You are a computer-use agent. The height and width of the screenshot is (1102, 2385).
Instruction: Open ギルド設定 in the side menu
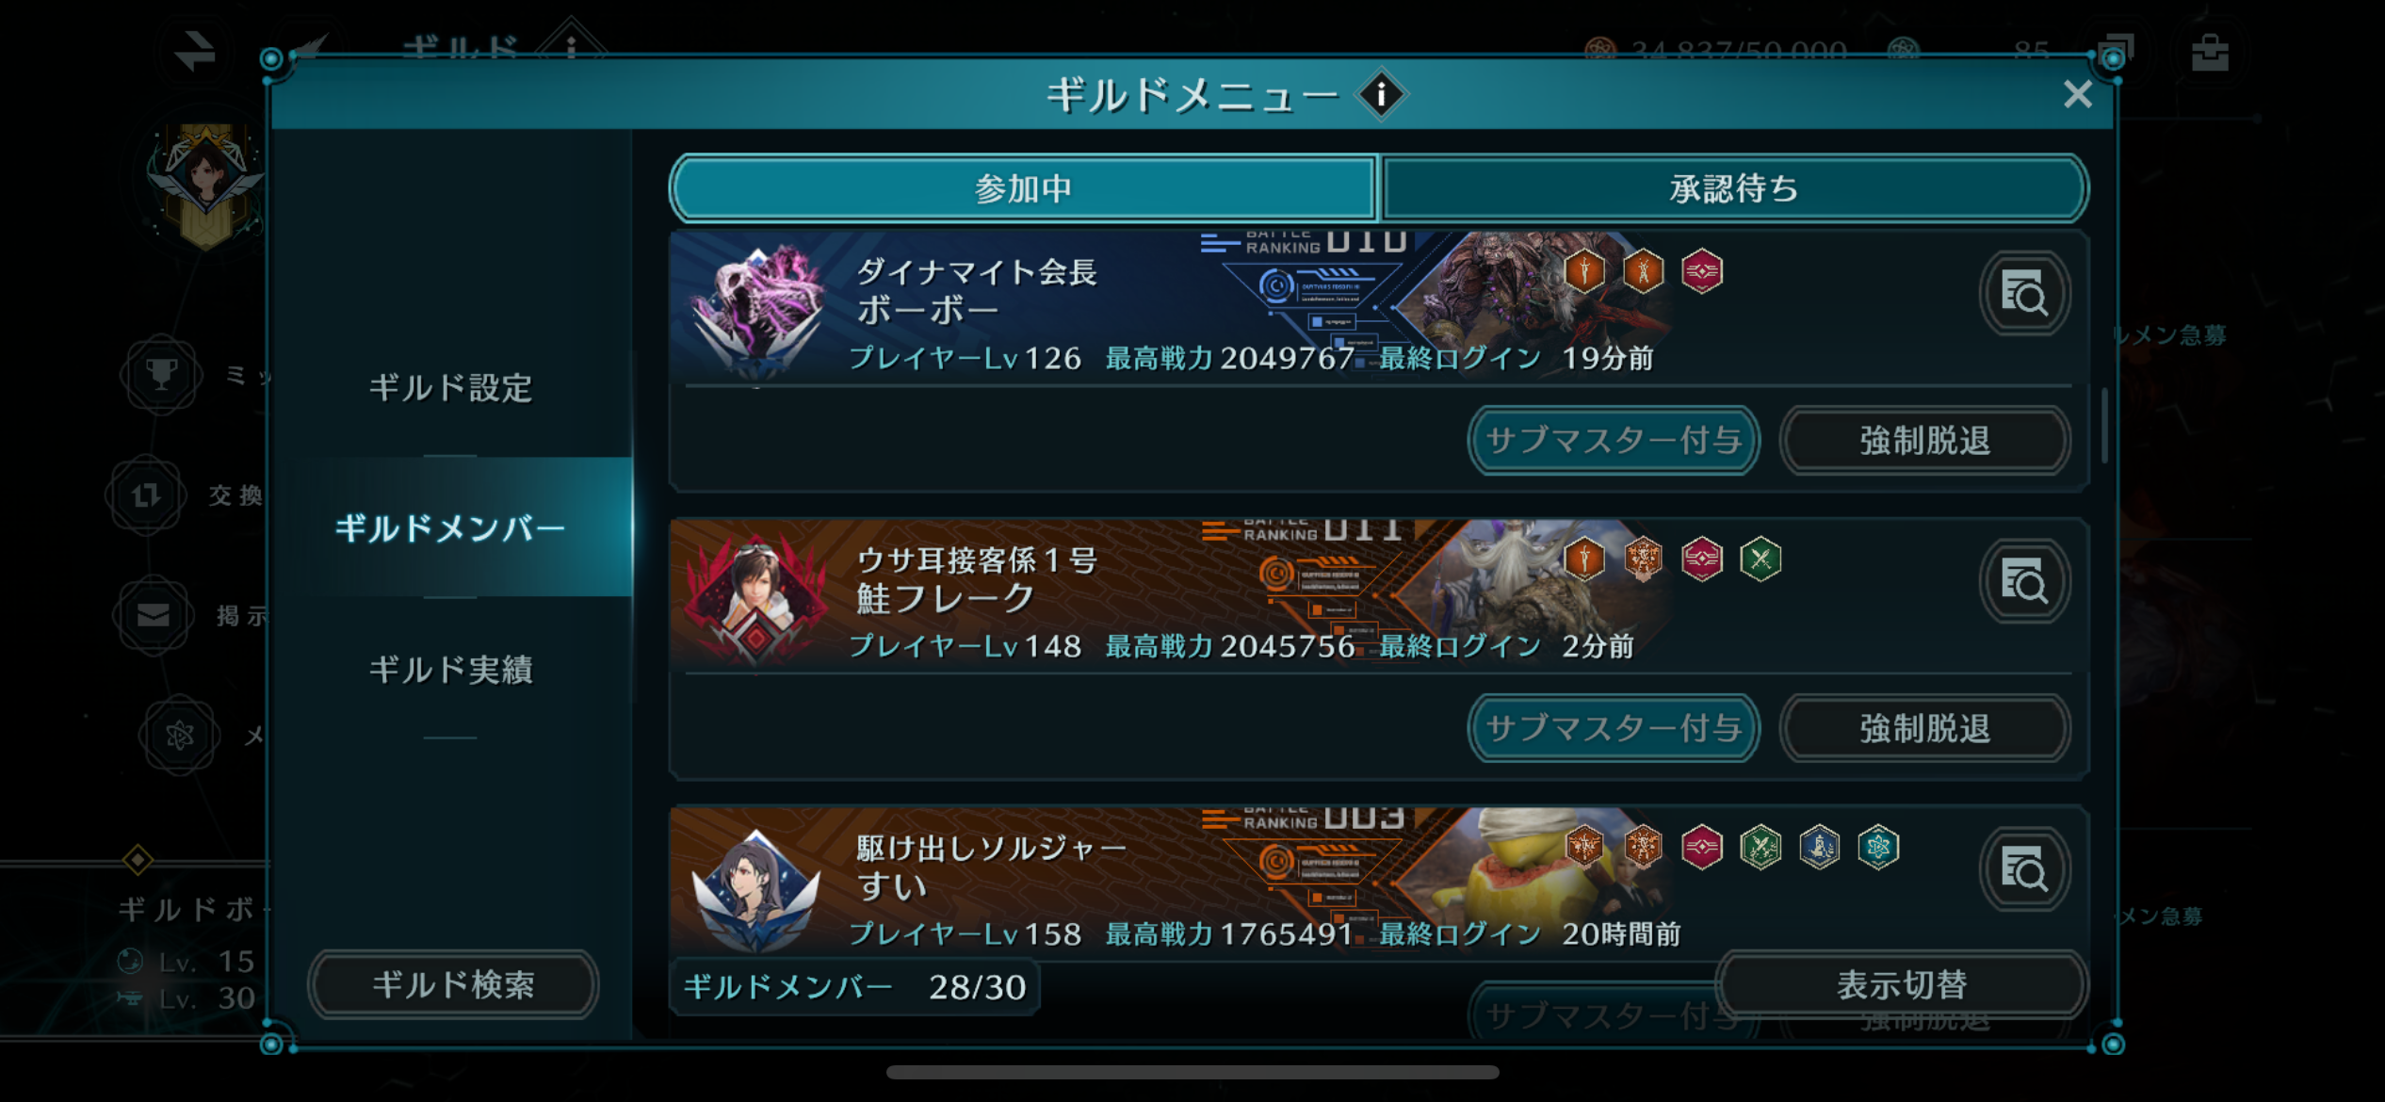[x=450, y=387]
